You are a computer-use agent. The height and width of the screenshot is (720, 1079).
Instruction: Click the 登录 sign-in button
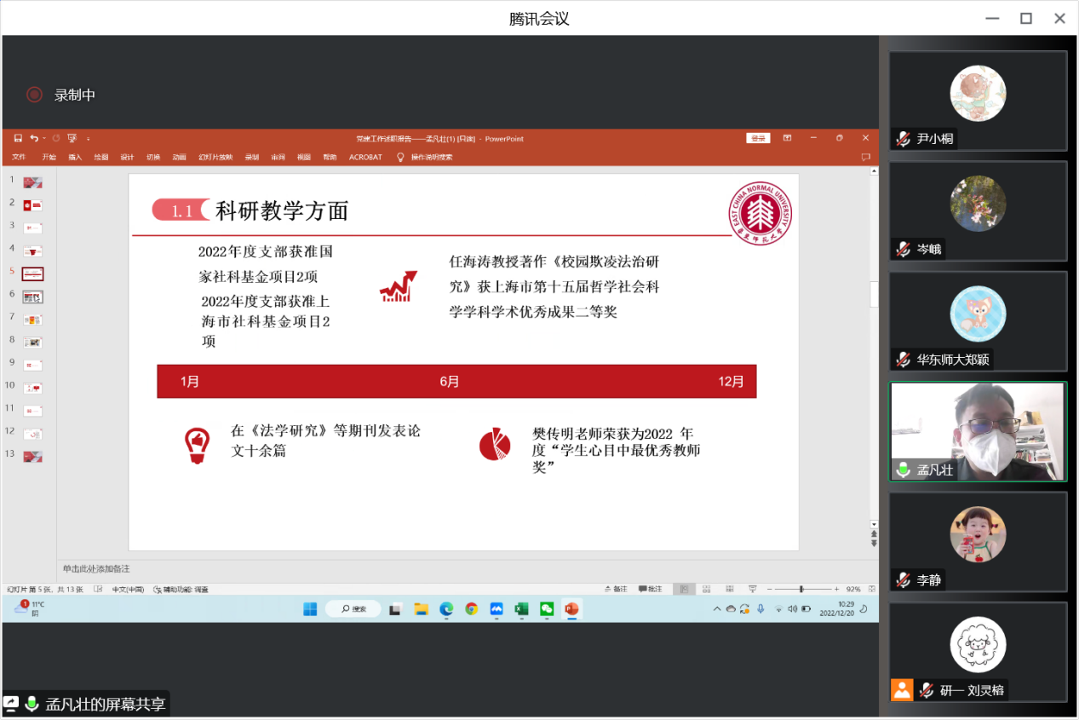pyautogui.click(x=758, y=138)
